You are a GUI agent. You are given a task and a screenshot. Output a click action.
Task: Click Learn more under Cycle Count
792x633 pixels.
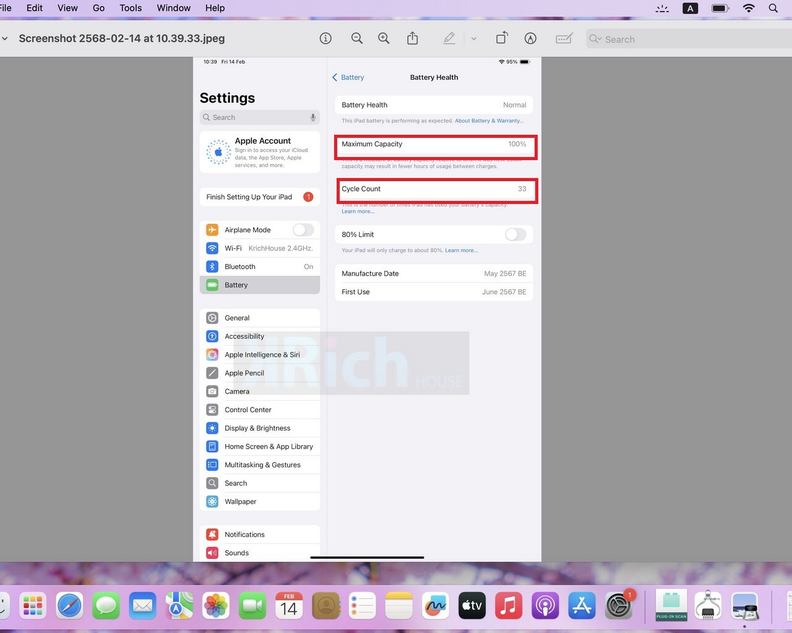coord(358,211)
